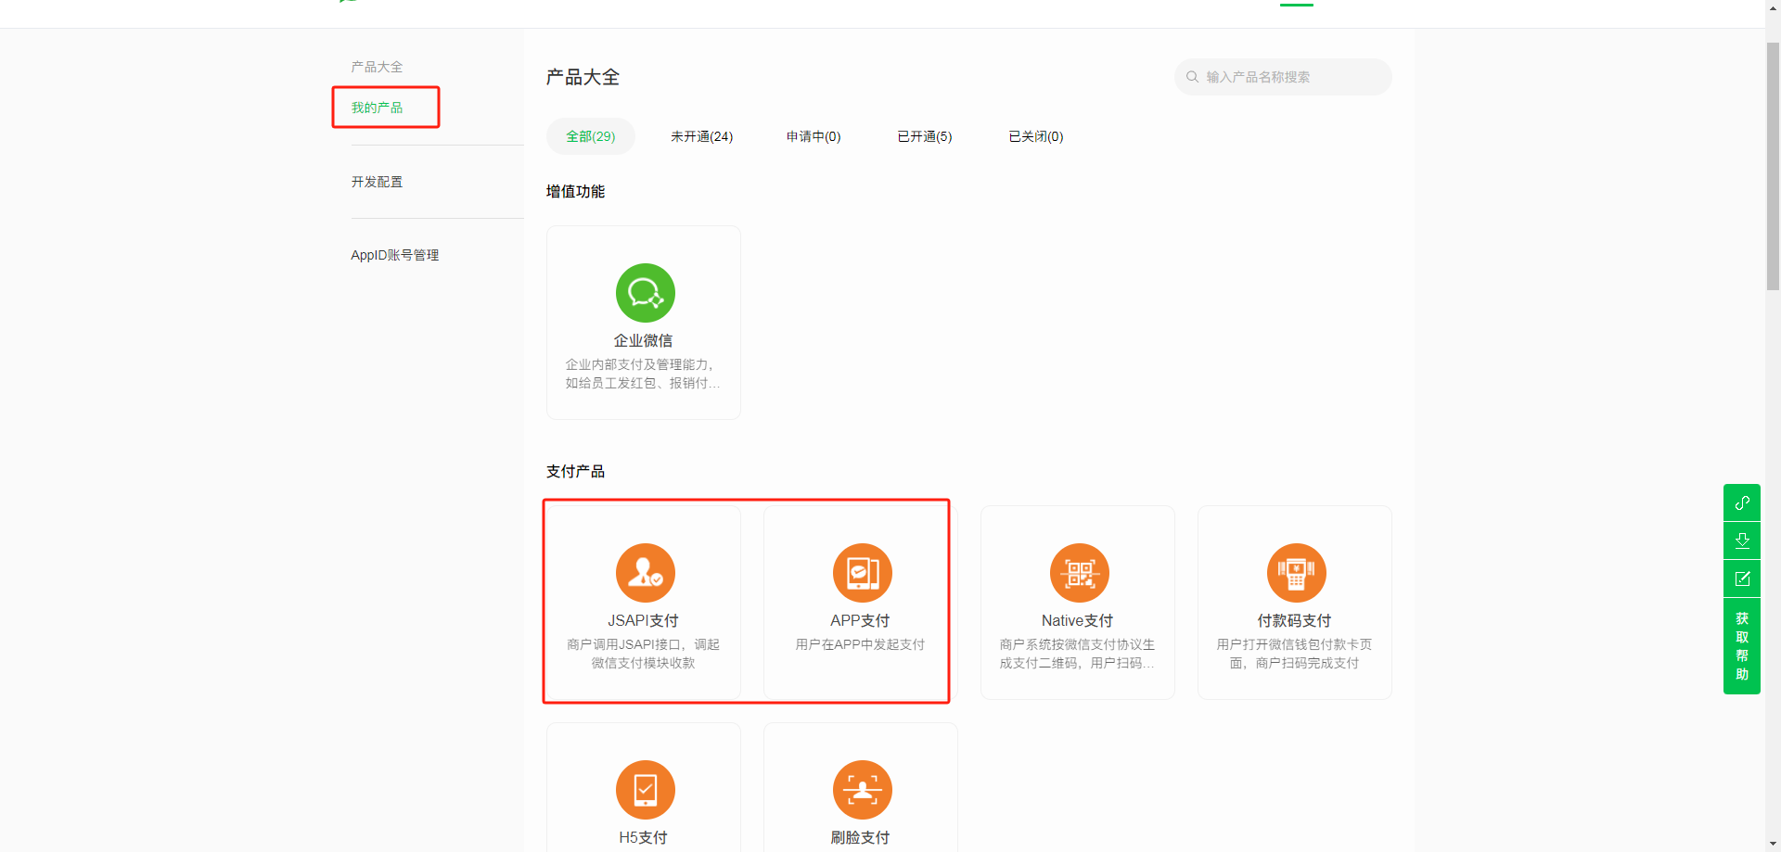Go to 开发配置 in sidebar
The height and width of the screenshot is (852, 1781).
(377, 182)
